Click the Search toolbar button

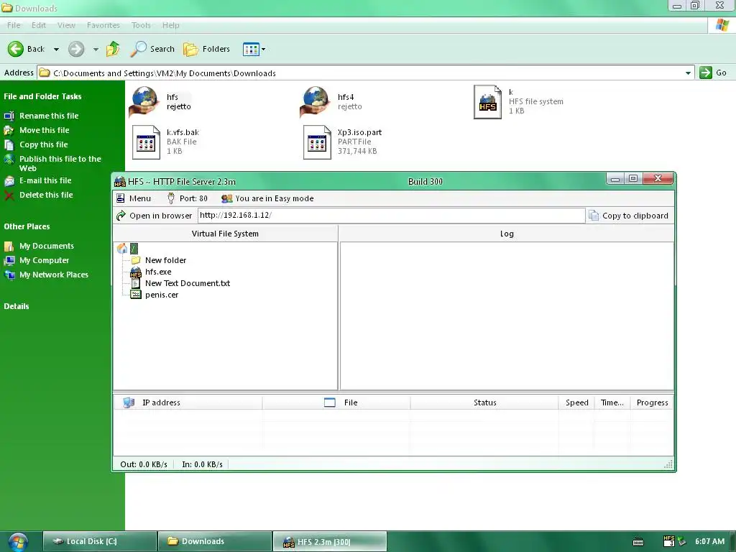(152, 49)
